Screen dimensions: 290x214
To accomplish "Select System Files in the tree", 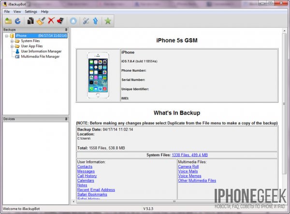I will pos(30,41).
